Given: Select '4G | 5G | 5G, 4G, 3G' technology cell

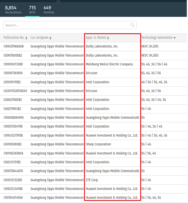Looking at the screenshot, I should point(154,82).
